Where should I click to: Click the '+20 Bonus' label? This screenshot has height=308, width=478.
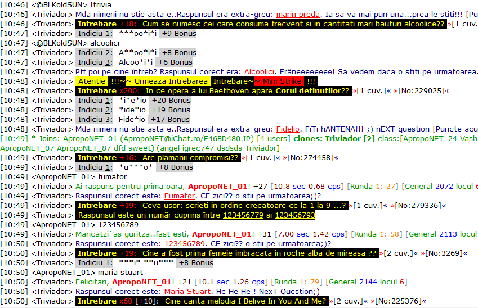pos(171,101)
